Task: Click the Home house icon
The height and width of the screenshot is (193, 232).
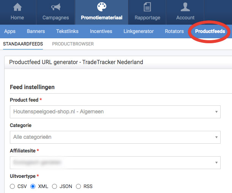Action: [x=17, y=7]
